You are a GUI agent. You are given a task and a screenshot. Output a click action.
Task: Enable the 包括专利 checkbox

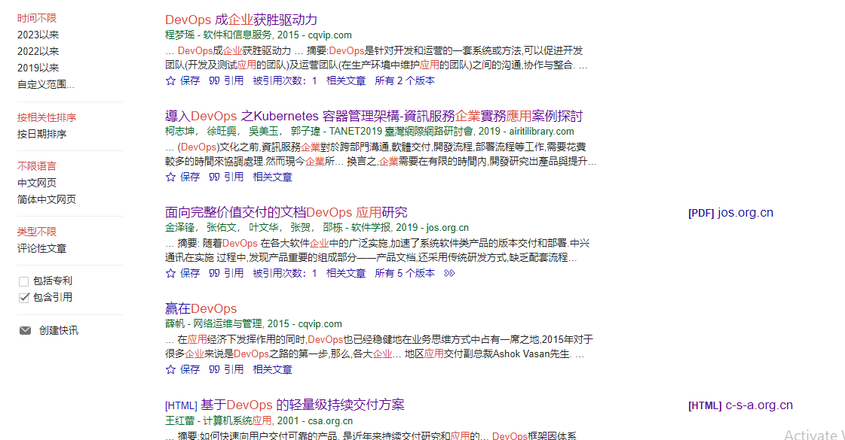tap(24, 281)
